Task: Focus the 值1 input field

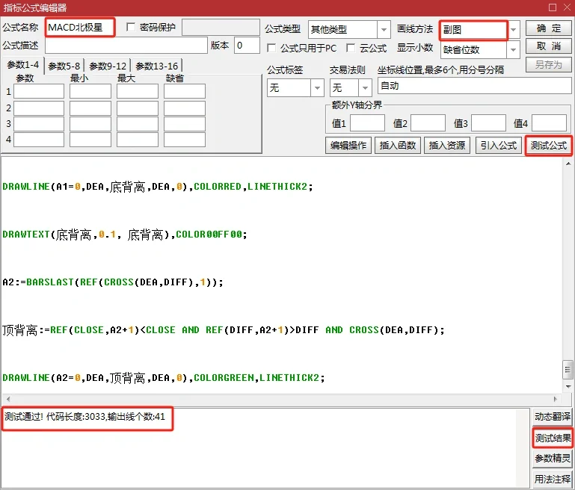Action: tap(367, 123)
